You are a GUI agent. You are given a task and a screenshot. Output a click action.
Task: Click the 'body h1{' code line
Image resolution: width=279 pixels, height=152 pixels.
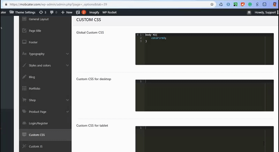click(151, 35)
